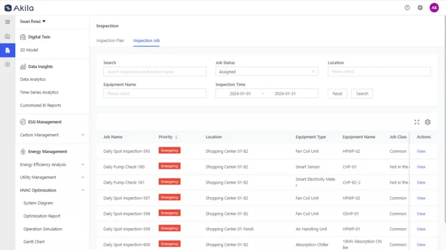Viewport: 446px width, 250px height.
Task: View Daily Pump Check-180 job
Action: point(421,167)
